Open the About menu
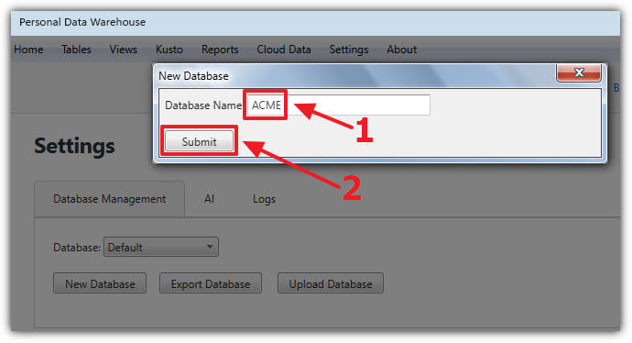632x343 pixels. pyautogui.click(x=401, y=50)
